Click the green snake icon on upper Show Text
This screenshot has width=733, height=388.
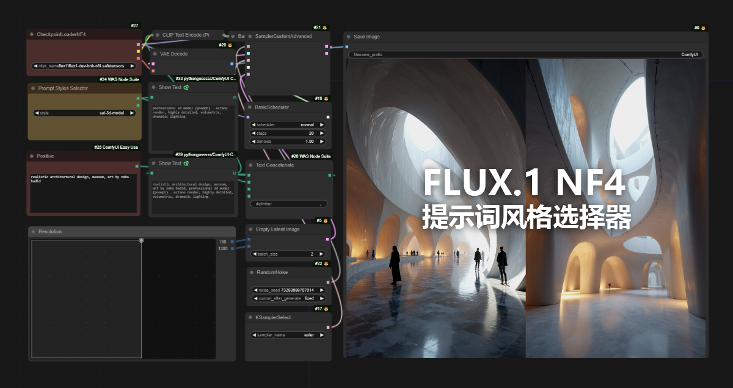click(x=186, y=87)
